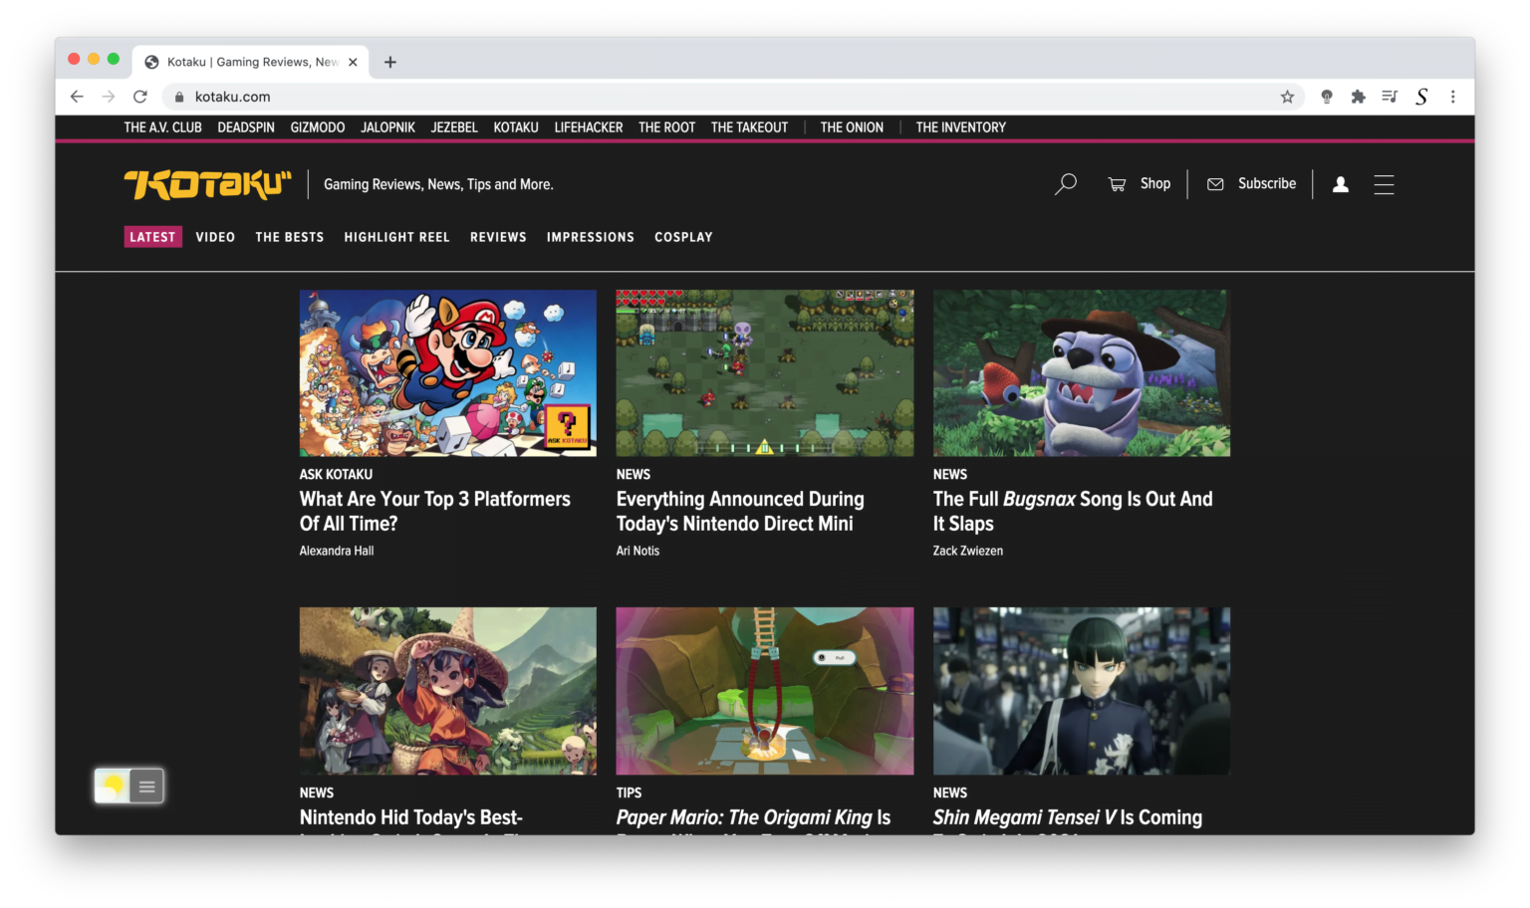The image size is (1530, 908).
Task: Reload the page with refresh icon
Action: 139,97
